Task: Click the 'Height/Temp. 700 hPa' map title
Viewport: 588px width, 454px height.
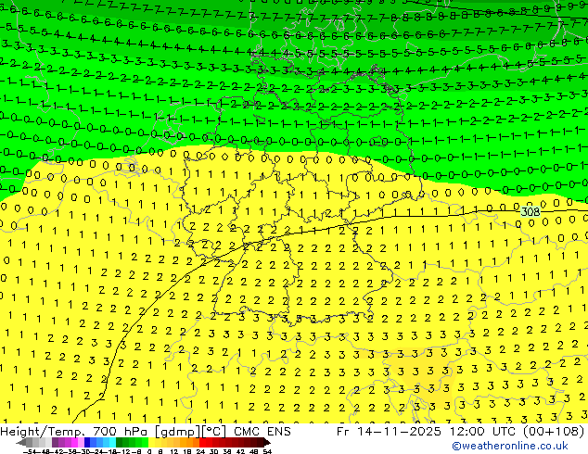Action: click(x=74, y=432)
